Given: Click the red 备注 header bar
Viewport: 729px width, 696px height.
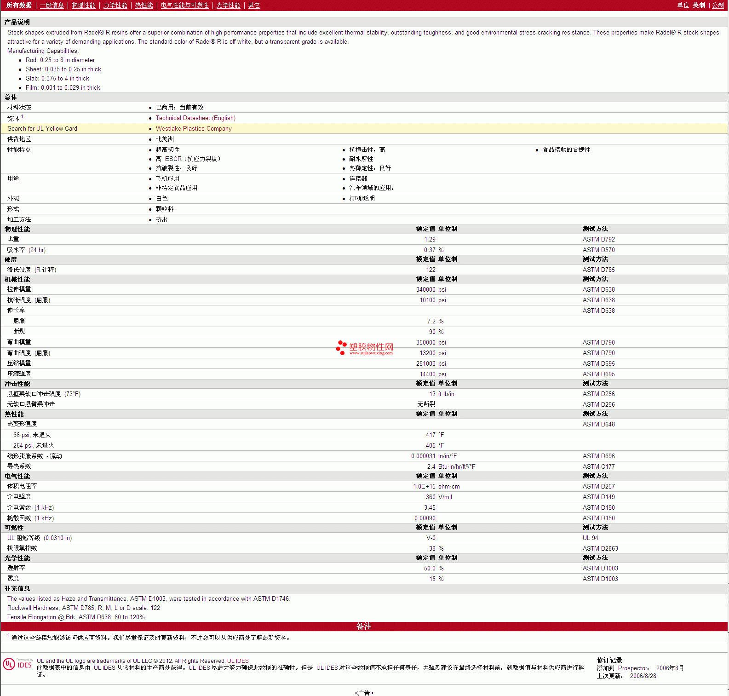Looking at the screenshot, I should click(364, 627).
